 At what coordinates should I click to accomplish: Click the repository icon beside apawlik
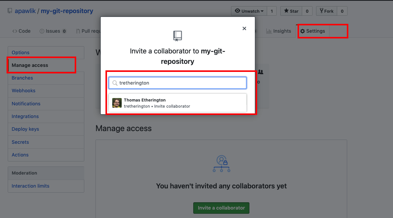pyautogui.click(x=10, y=11)
